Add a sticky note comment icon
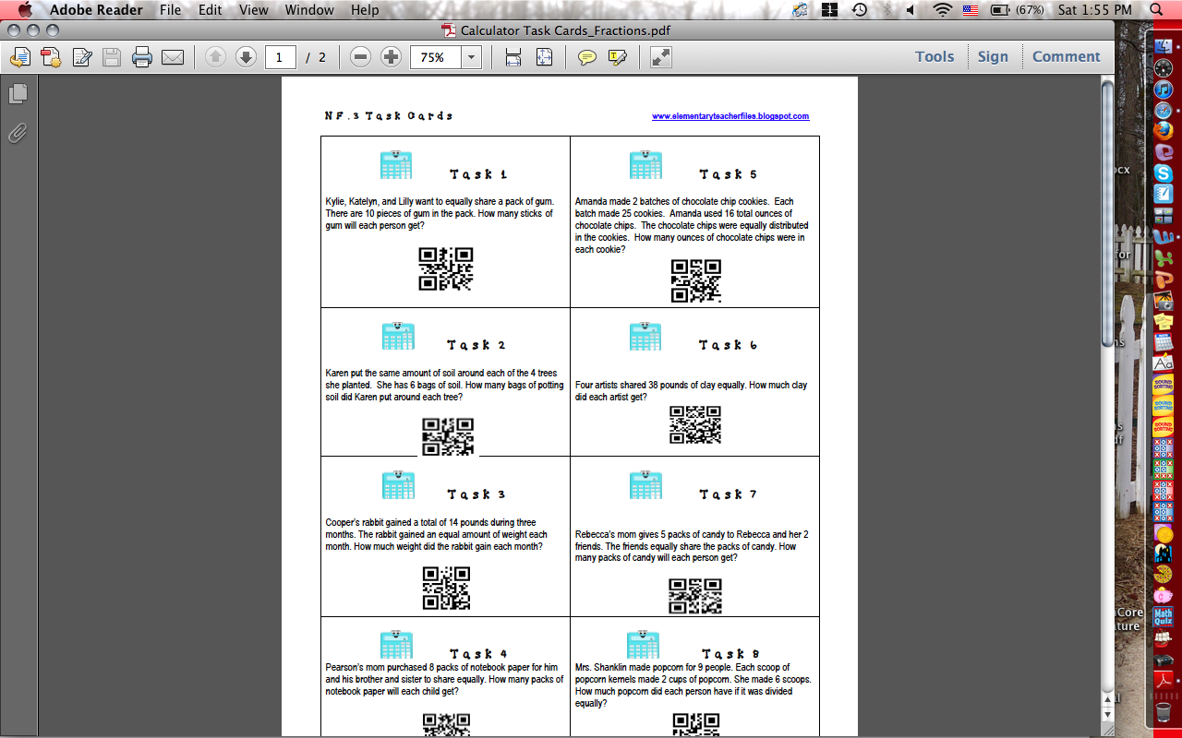This screenshot has height=738, width=1182. (586, 57)
